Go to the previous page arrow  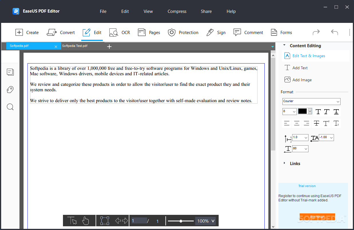(x=118, y=221)
